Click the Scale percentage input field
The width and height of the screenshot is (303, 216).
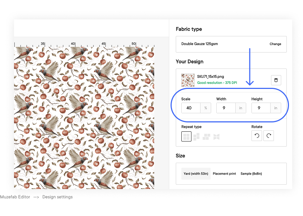pos(191,108)
